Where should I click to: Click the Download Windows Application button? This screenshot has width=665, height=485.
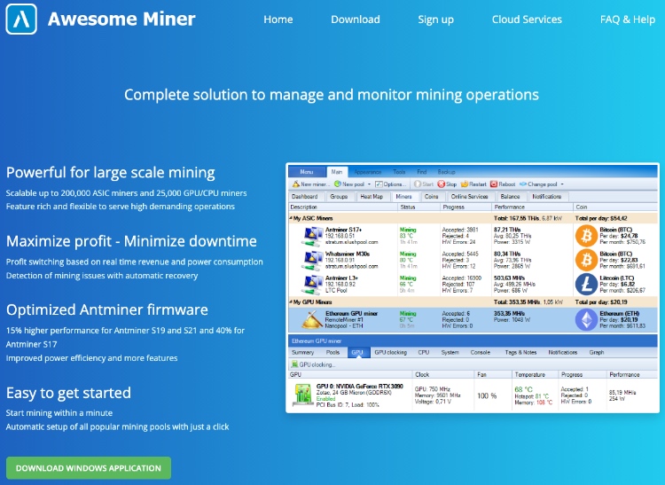click(x=89, y=467)
